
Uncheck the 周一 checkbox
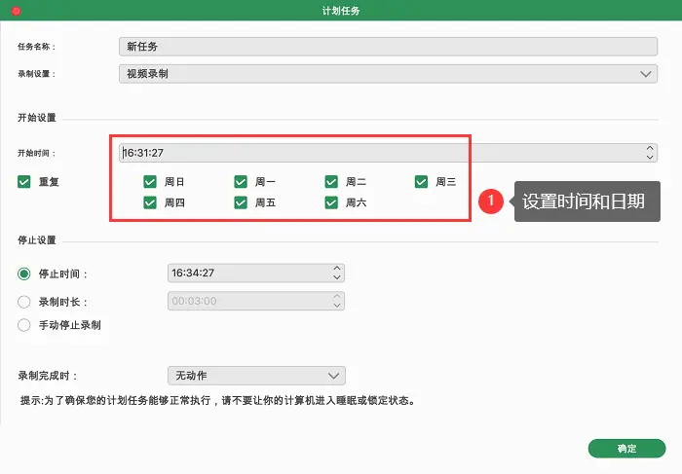241,182
